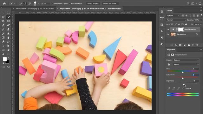Select the Eyedropper tool in toolbox
This screenshot has width=203, height=114.
[x=3, y=25]
